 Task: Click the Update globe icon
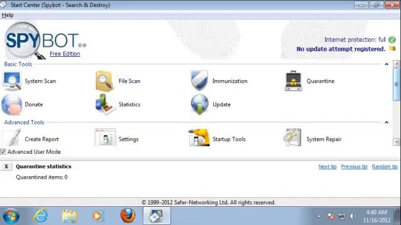(x=199, y=104)
